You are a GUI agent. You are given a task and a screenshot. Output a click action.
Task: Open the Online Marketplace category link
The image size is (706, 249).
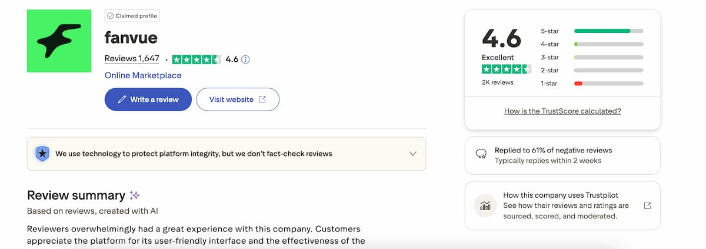[x=143, y=75]
